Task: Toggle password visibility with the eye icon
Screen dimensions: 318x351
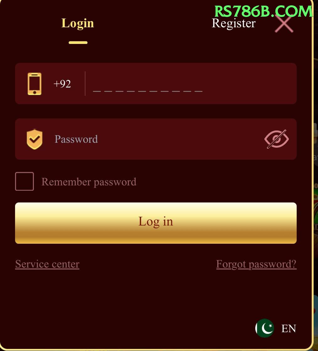Action: (x=276, y=139)
